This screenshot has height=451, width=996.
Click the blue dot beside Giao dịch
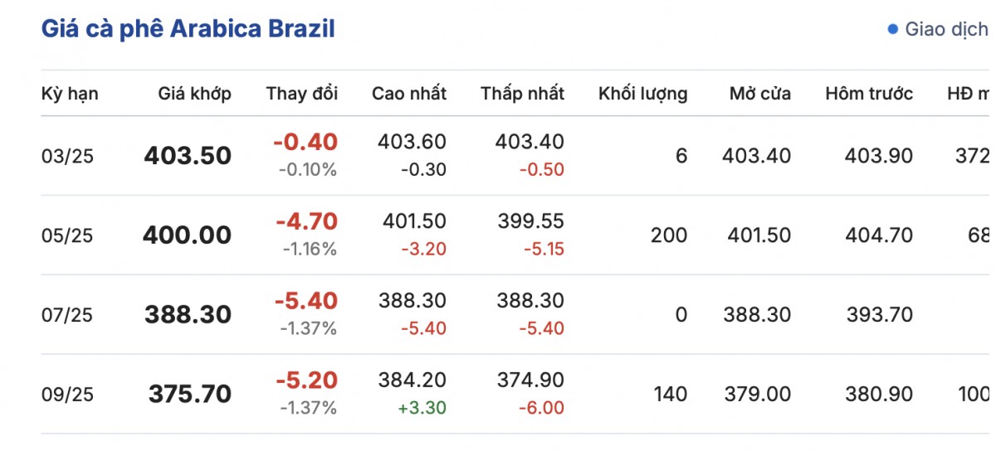[893, 30]
